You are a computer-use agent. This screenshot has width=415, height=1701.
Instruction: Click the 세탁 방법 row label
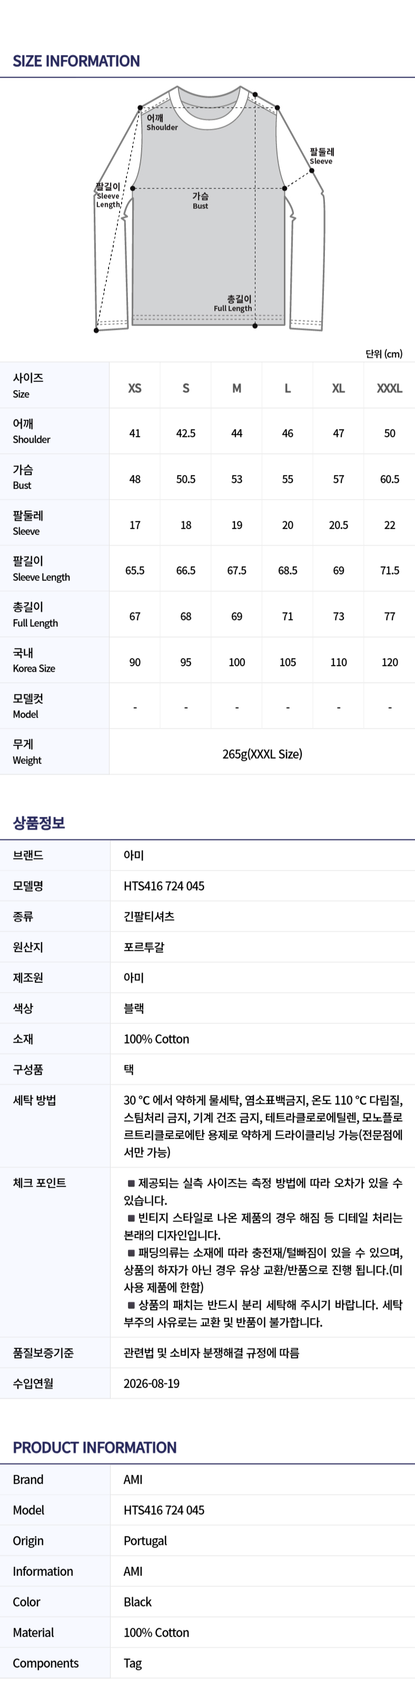[x=34, y=1100]
